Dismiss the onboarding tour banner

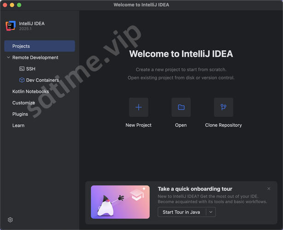pyautogui.click(x=269, y=189)
